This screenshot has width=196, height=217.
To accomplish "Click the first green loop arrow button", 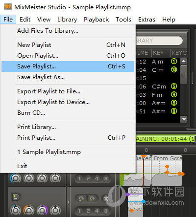I will click(81, 198).
